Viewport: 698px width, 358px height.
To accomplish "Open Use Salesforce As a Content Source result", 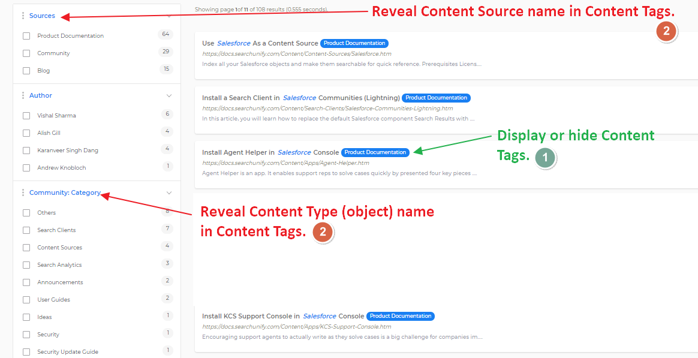I will click(x=260, y=43).
